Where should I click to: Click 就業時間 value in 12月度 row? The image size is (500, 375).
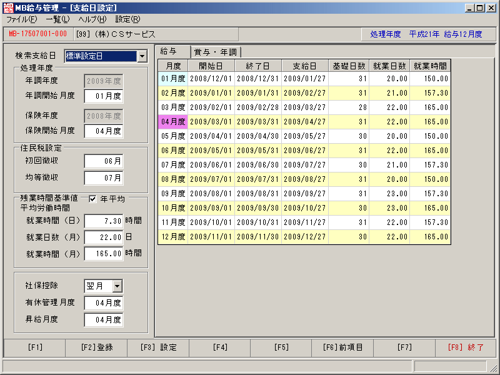pos(430,237)
